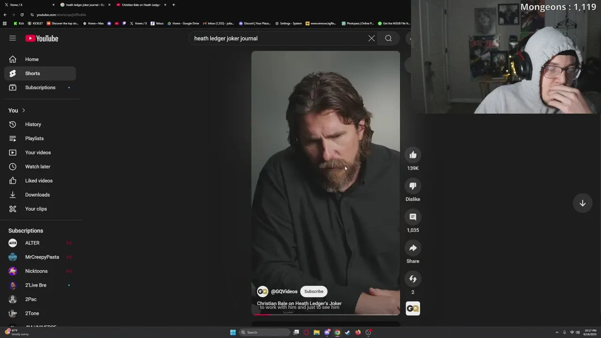
Task: Open Your clips in the sidebar
Action: coord(40,209)
